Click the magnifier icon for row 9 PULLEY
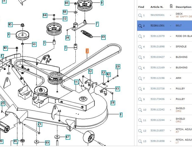 point(140,99)
